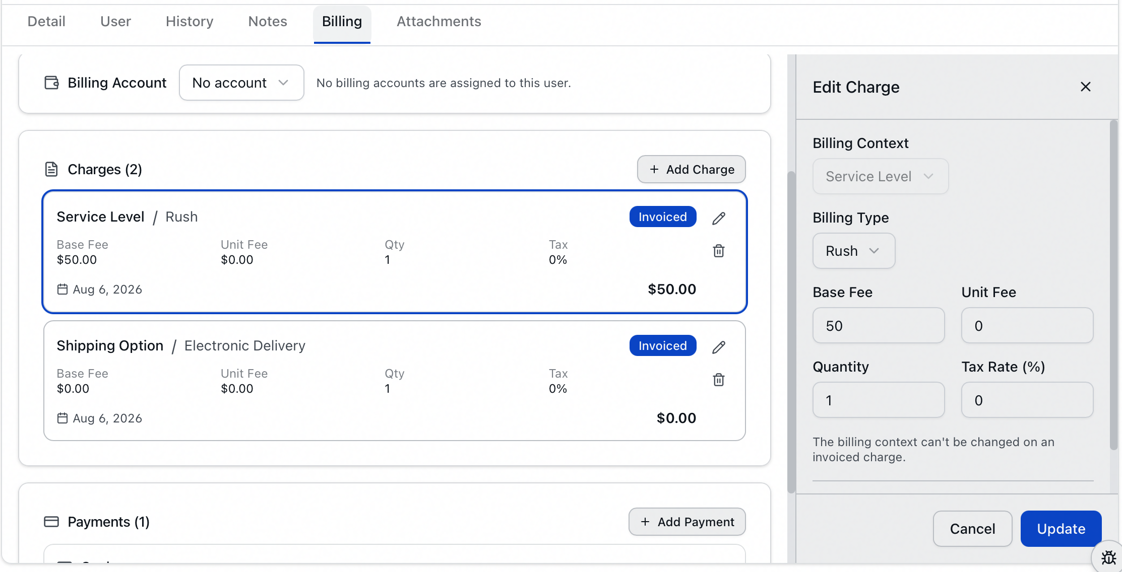Screen dimensions: 1122x572
Task: Click 'No billing accounts are assigned' message
Action: 444,83
